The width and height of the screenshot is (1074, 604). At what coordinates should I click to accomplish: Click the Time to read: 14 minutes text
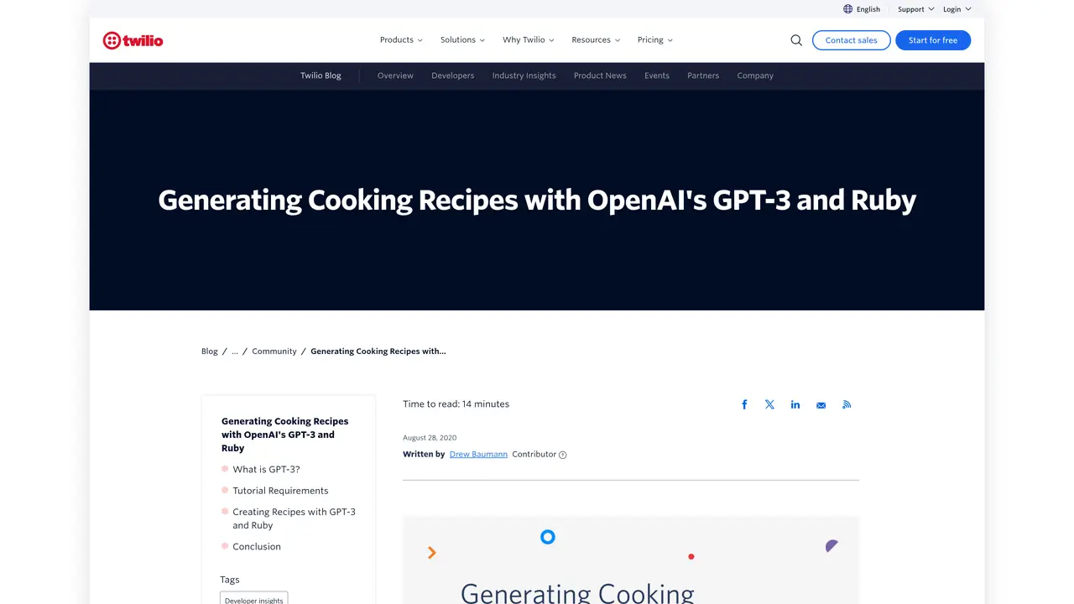(x=456, y=404)
